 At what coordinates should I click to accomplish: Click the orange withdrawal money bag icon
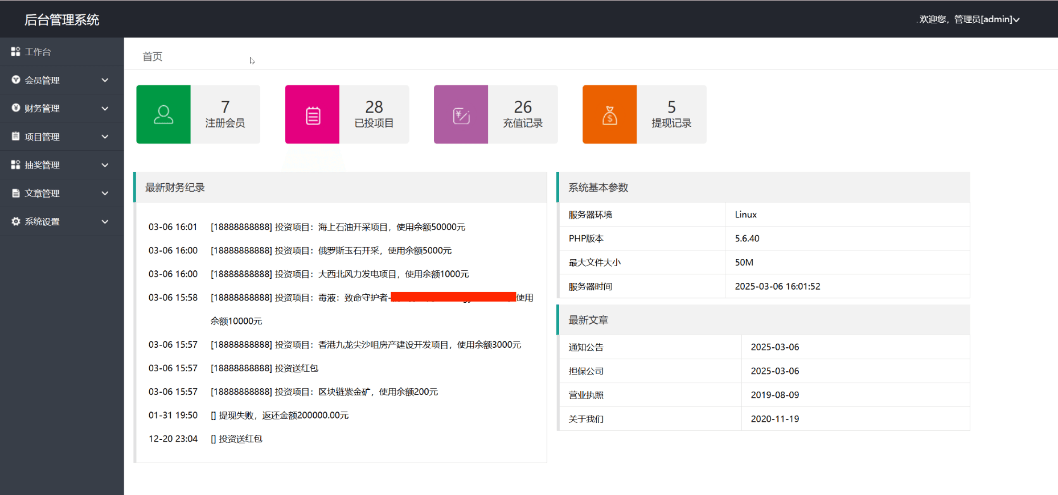tap(610, 115)
